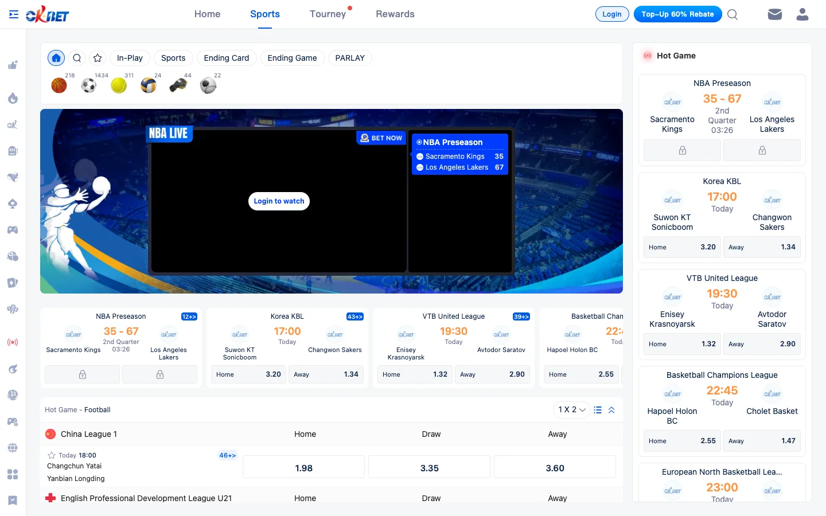Go to the Home tab

point(207,14)
